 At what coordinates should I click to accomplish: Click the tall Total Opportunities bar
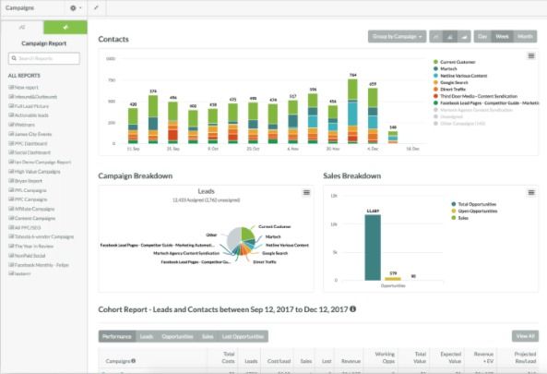coord(373,247)
